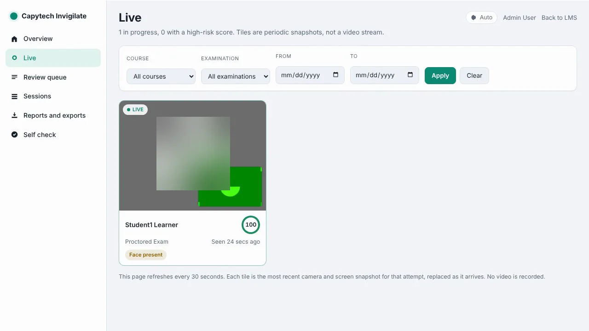Open Reports and exports
This screenshot has width=589, height=331.
pos(53,115)
